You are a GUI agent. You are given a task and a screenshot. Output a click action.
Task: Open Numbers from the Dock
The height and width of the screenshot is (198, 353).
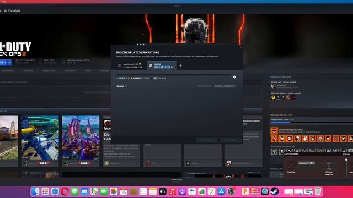(202, 191)
